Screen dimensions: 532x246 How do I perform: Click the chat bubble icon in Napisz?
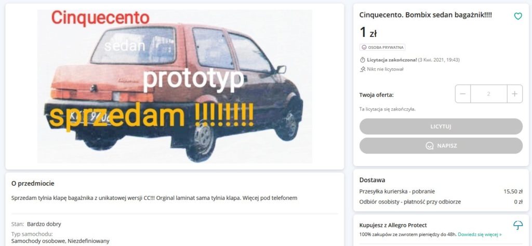(430, 146)
